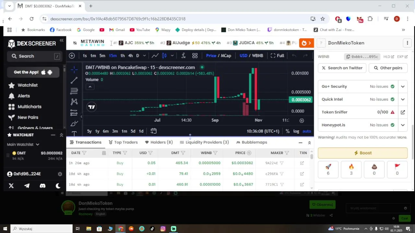415x233 pixels.
Task: Vote with the rocket reaction
Action: pos(328,170)
